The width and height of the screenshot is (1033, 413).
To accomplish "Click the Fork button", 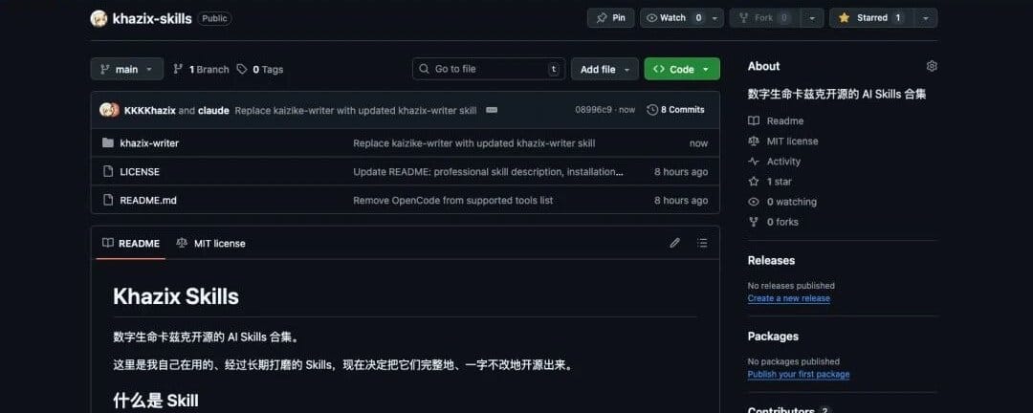I will point(764,18).
